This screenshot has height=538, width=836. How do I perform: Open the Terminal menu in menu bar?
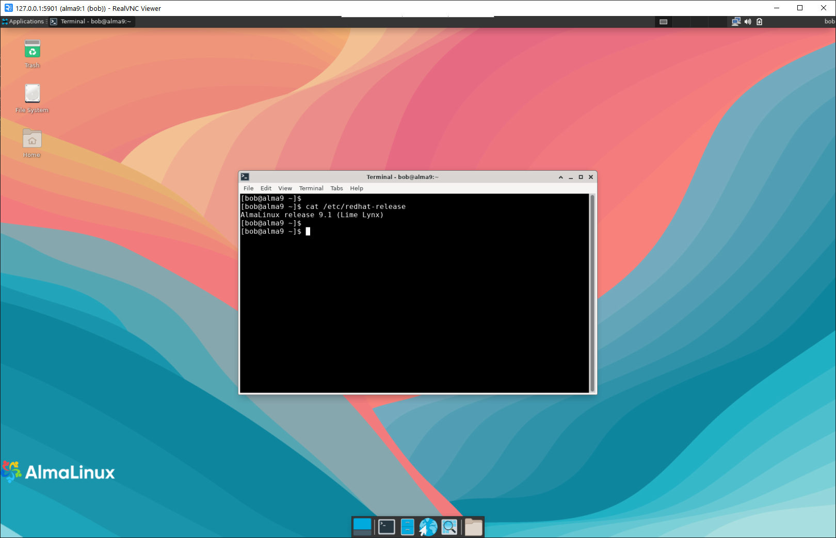click(x=311, y=188)
